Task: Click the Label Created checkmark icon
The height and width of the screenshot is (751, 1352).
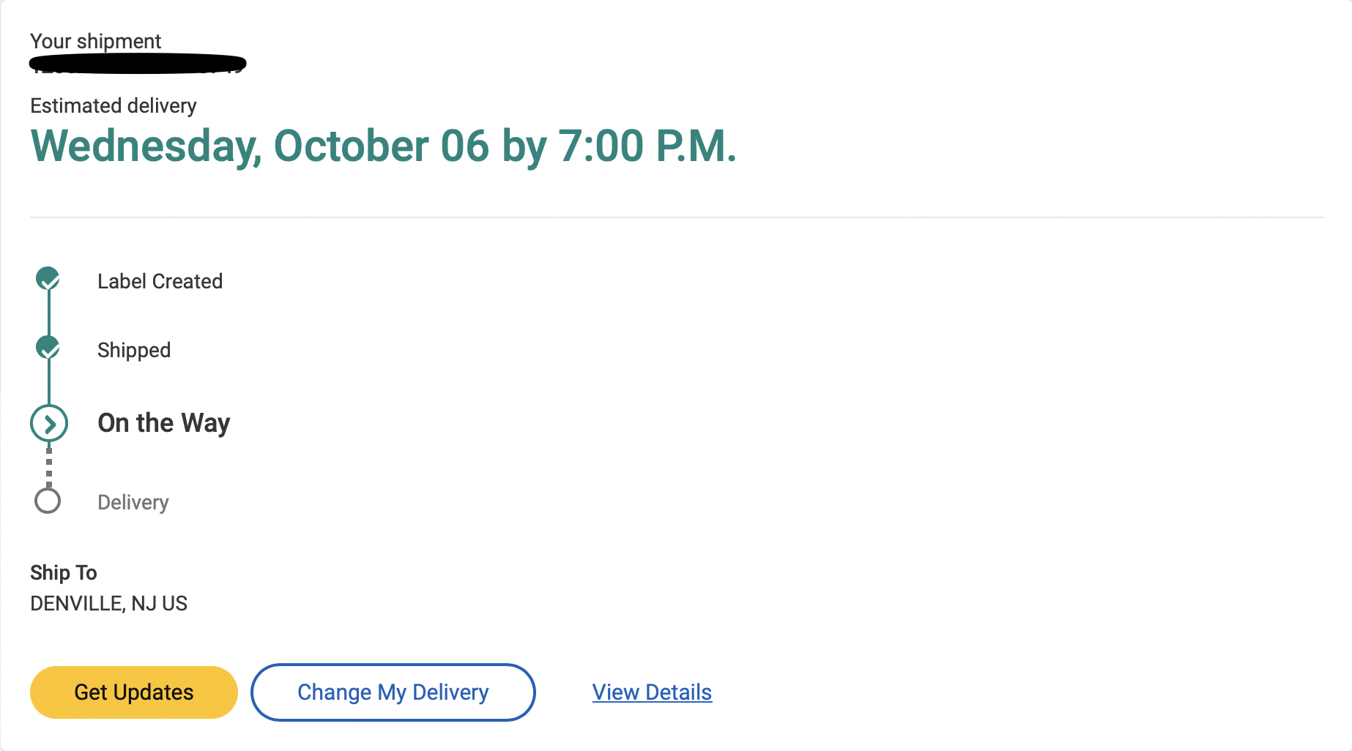Action: 48,279
